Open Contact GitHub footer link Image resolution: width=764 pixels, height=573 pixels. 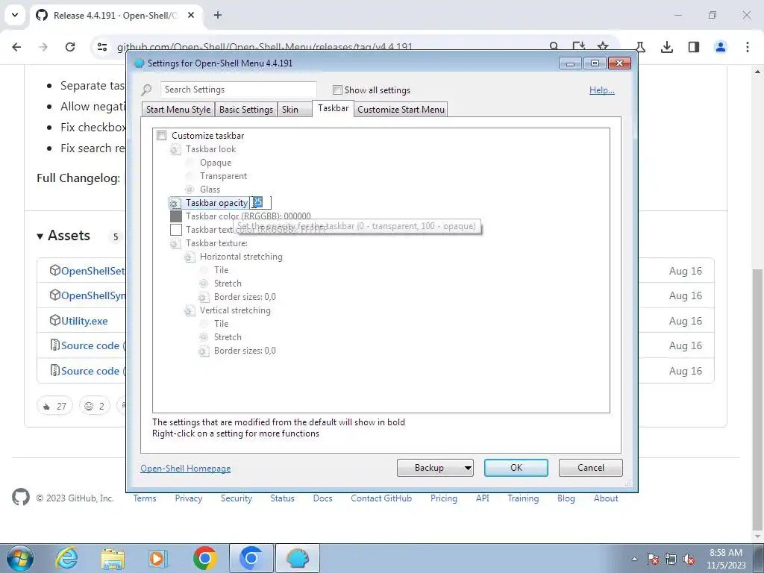click(x=381, y=498)
